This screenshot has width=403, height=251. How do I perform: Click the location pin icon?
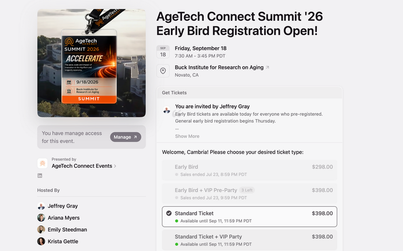coord(163,71)
